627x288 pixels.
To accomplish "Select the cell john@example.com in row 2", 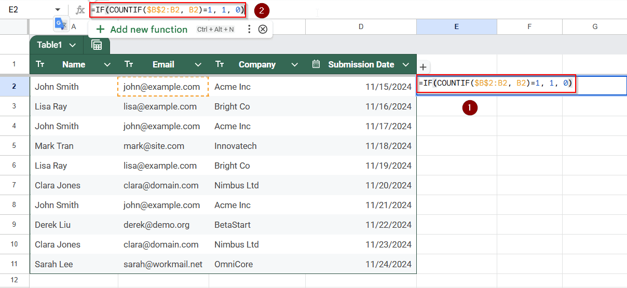I will pos(163,87).
